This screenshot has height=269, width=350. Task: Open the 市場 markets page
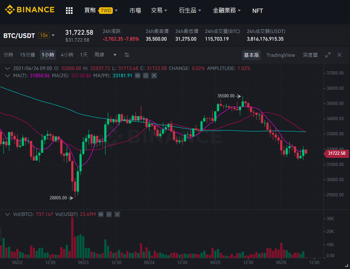pyautogui.click(x=135, y=11)
